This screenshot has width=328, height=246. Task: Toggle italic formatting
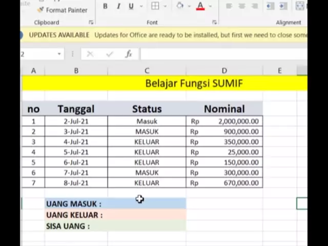tap(118, 6)
